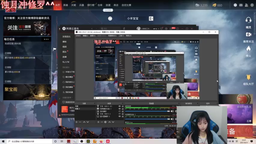The width and height of the screenshot is (256, 144).
Task: Open OBS 帮助(H) menu
Action: pos(129,36)
